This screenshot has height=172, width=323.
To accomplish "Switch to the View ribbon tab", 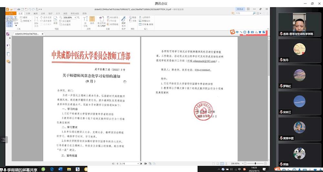I will (36, 13).
